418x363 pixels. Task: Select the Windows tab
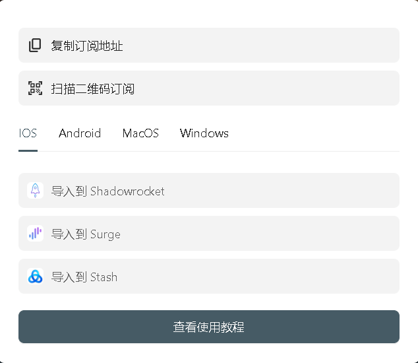204,133
